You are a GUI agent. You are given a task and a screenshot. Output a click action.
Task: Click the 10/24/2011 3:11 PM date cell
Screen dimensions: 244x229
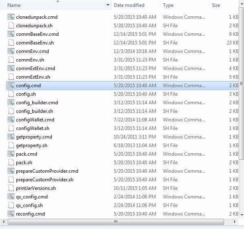tap(135, 137)
